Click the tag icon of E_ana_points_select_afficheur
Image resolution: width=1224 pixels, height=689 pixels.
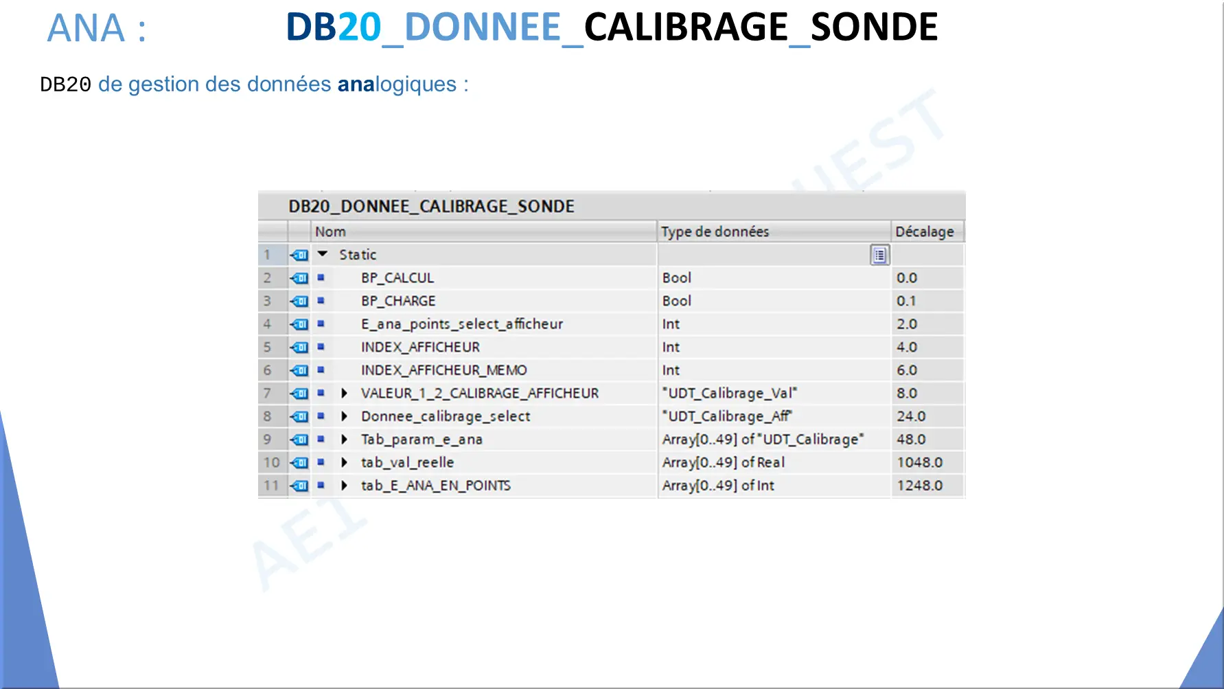coord(299,324)
